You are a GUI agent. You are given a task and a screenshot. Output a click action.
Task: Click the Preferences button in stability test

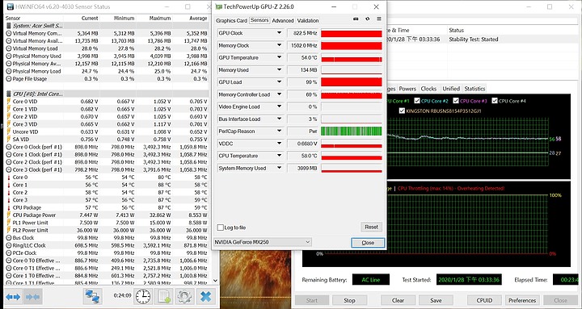pos(522,300)
